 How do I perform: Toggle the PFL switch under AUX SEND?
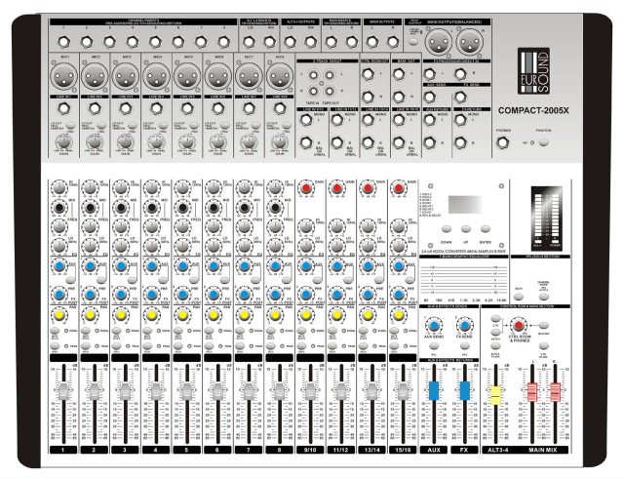coord(434,346)
